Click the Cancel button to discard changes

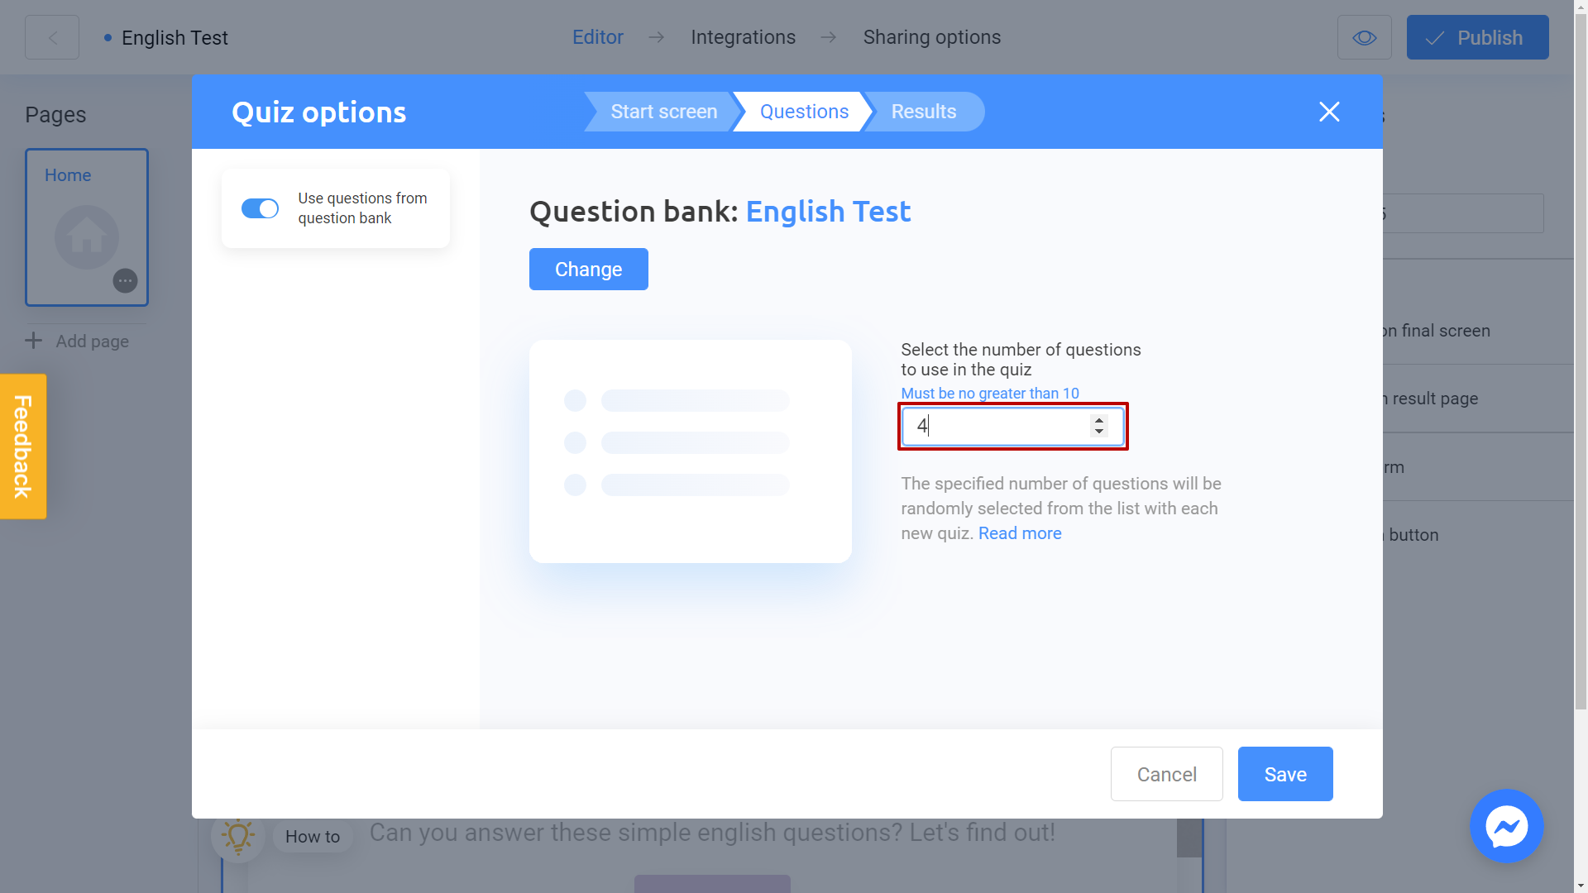pyautogui.click(x=1167, y=774)
